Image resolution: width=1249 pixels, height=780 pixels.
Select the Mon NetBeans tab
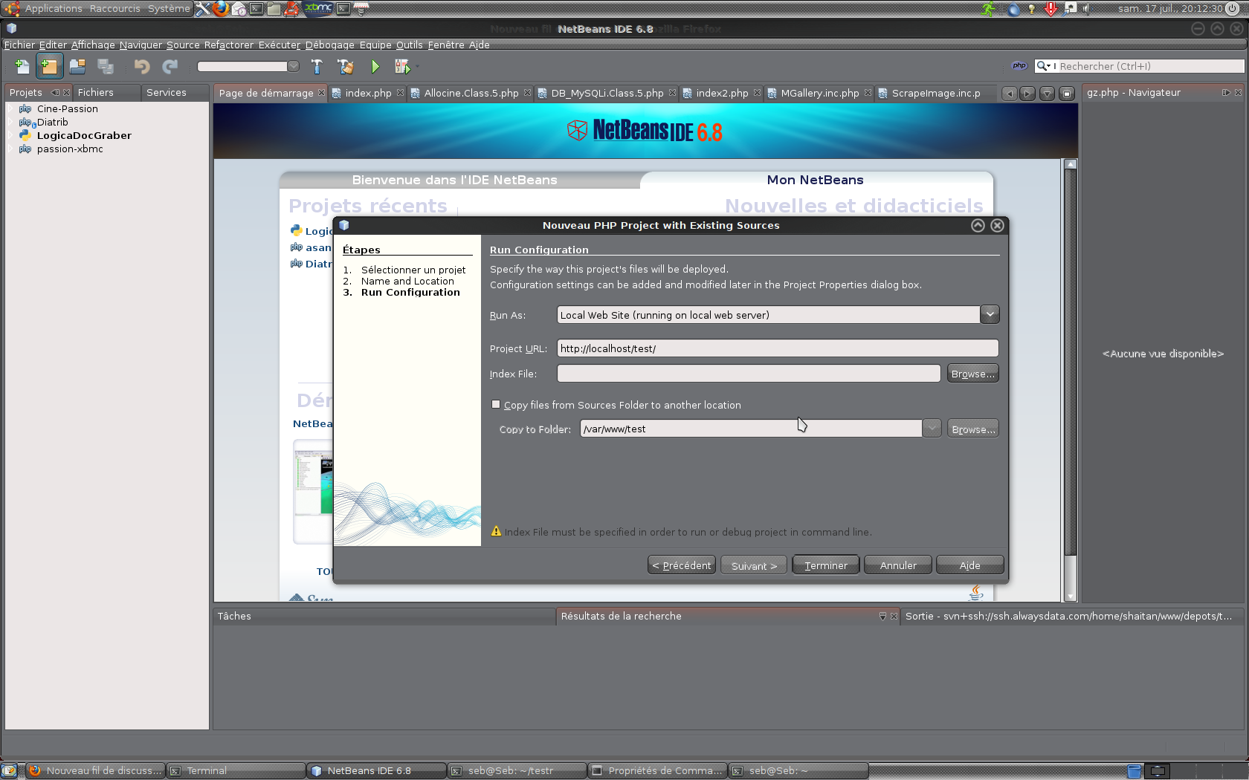pos(815,180)
